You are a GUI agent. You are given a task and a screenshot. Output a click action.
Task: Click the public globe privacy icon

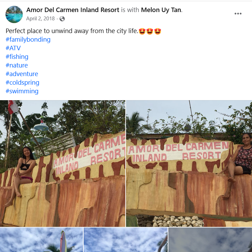point(62,19)
